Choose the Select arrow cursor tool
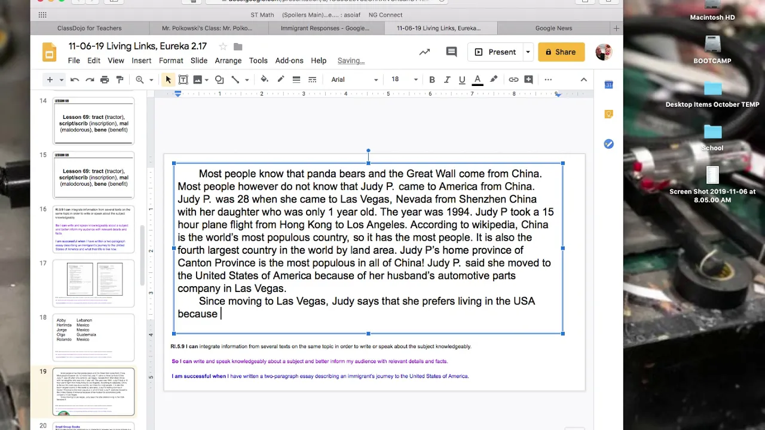 169,79
